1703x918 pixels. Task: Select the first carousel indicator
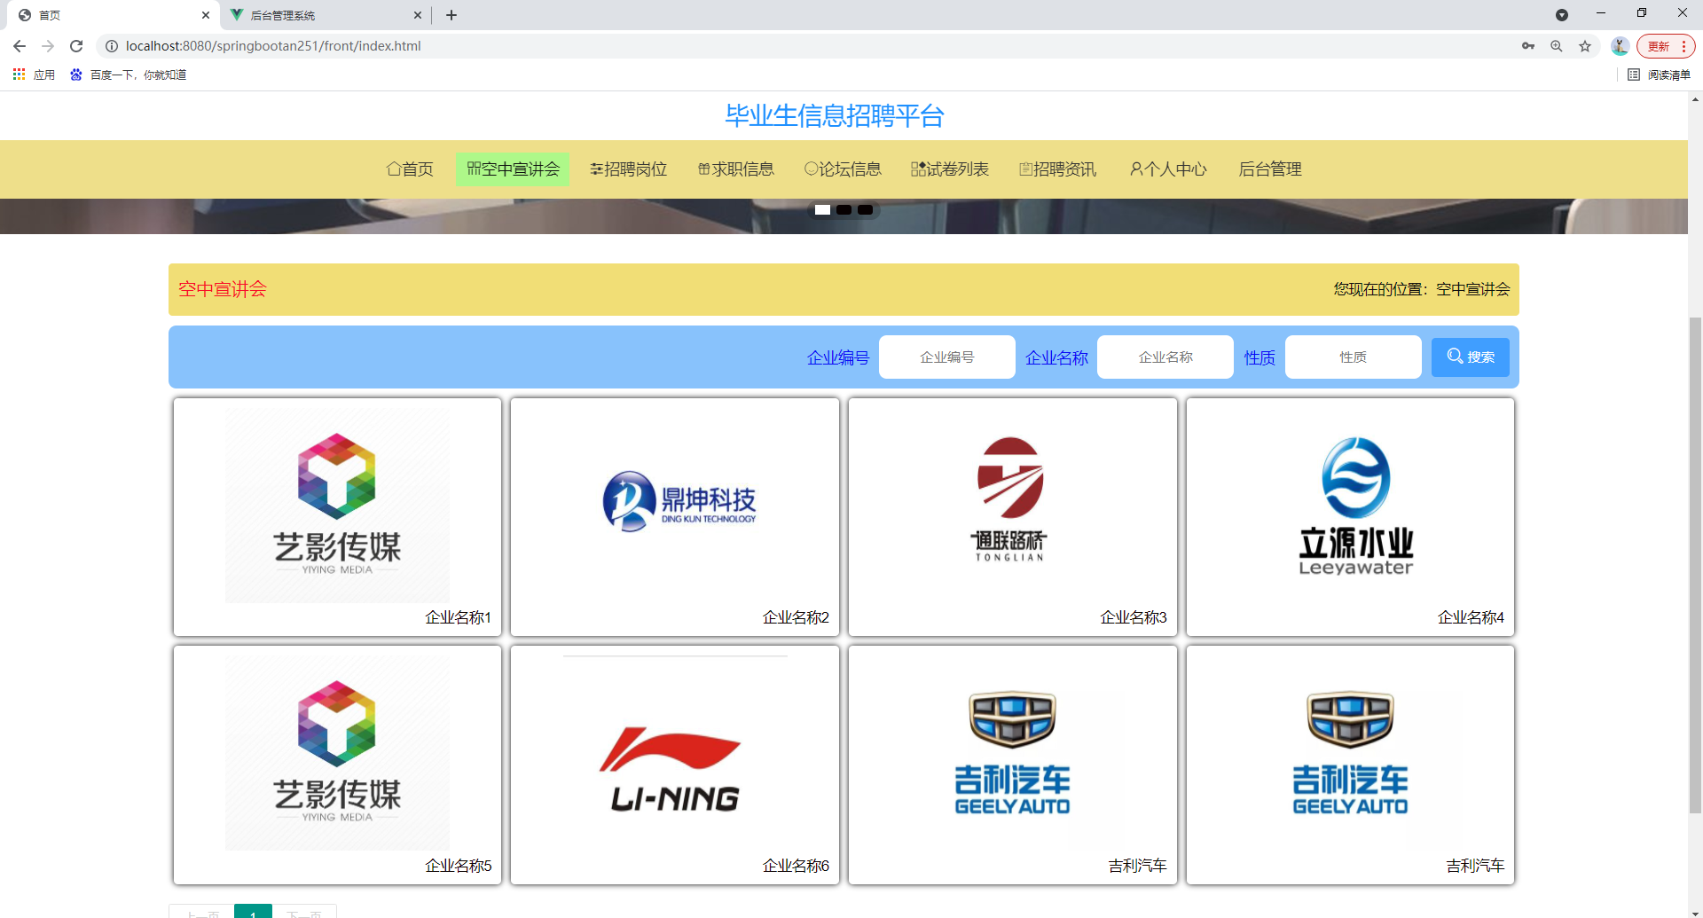(822, 210)
